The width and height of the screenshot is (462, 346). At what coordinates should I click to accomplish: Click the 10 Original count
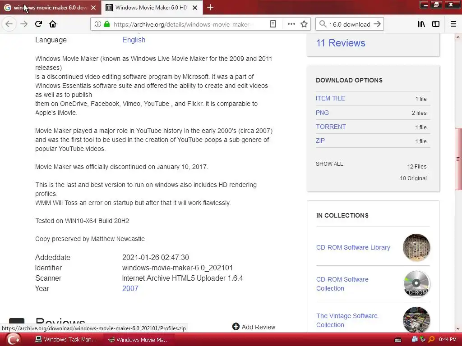tap(413, 178)
